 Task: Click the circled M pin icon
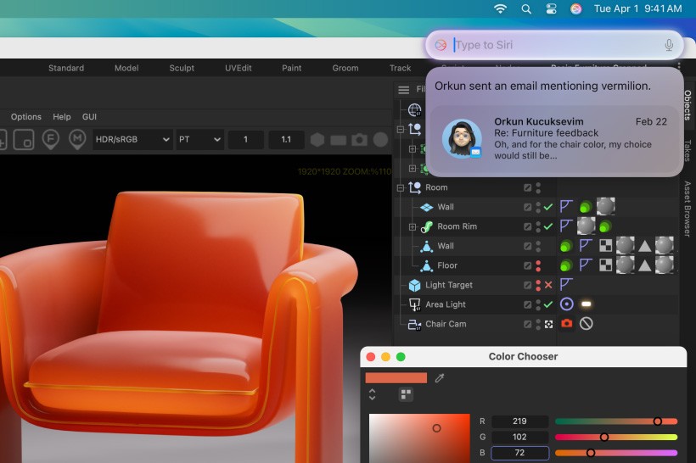[77, 140]
